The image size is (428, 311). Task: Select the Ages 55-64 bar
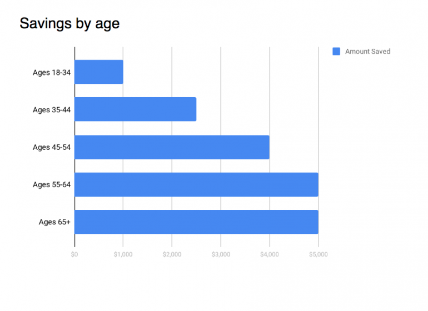click(196, 184)
